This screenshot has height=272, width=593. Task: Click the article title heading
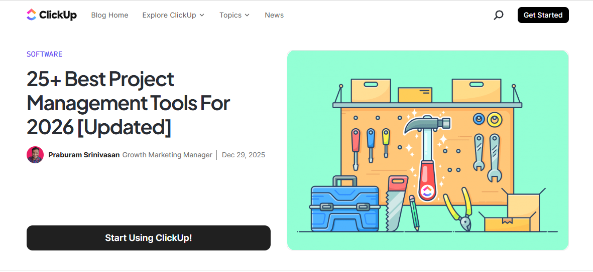click(129, 103)
